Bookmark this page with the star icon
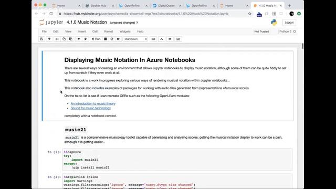This screenshot has width=336, height=189. point(250,14)
